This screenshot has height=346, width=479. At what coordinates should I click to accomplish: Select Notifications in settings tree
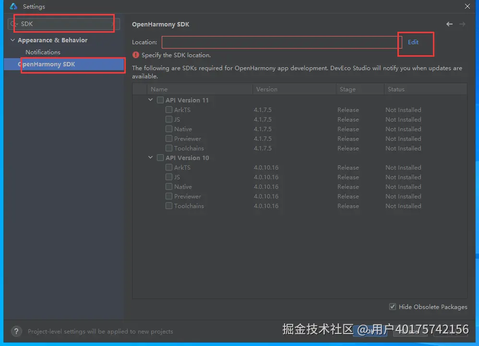point(43,52)
